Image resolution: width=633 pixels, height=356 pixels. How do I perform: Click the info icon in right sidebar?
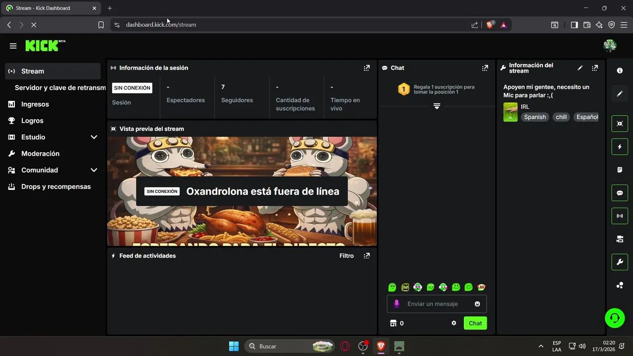[620, 71]
